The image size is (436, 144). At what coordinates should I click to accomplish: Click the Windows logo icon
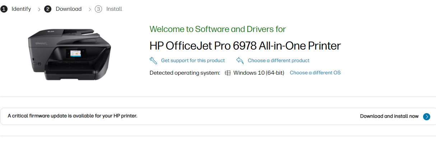coord(227,73)
